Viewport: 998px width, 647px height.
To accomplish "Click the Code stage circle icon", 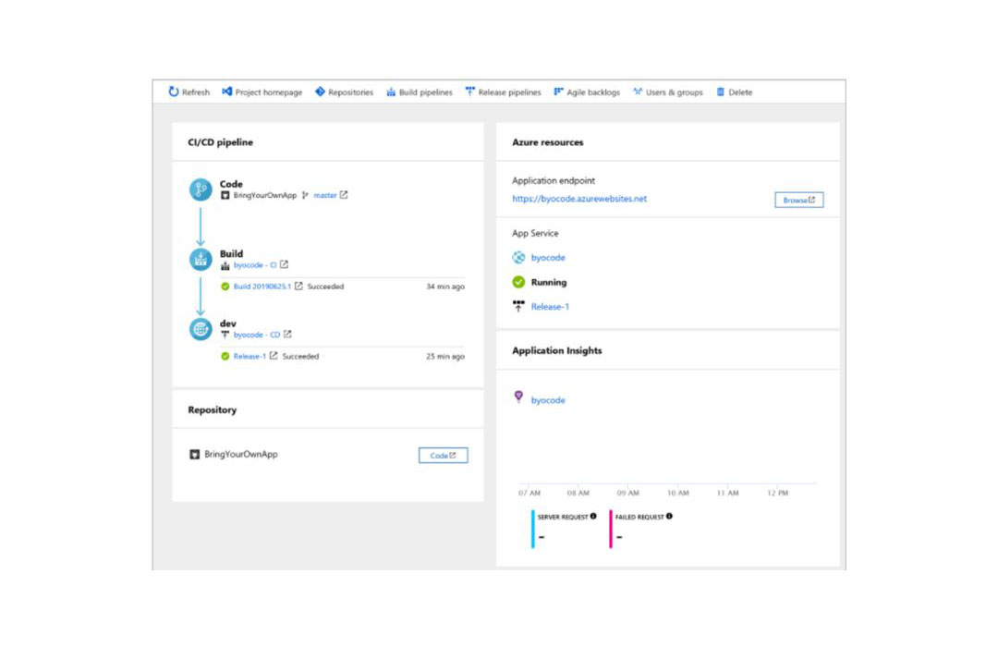I will point(201,188).
